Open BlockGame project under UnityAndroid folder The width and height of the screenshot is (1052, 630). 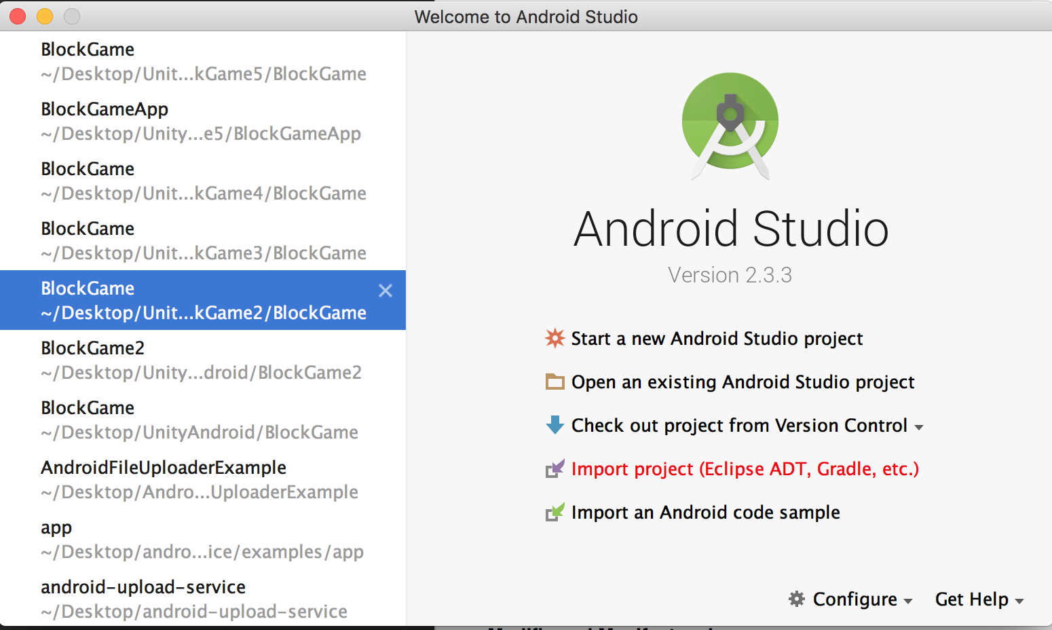tap(203, 420)
